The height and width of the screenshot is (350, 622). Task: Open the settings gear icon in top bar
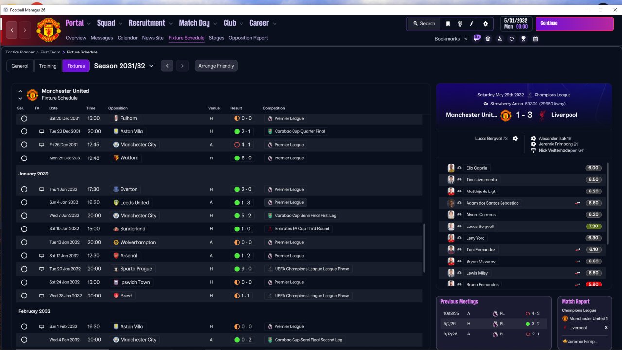[485, 23]
